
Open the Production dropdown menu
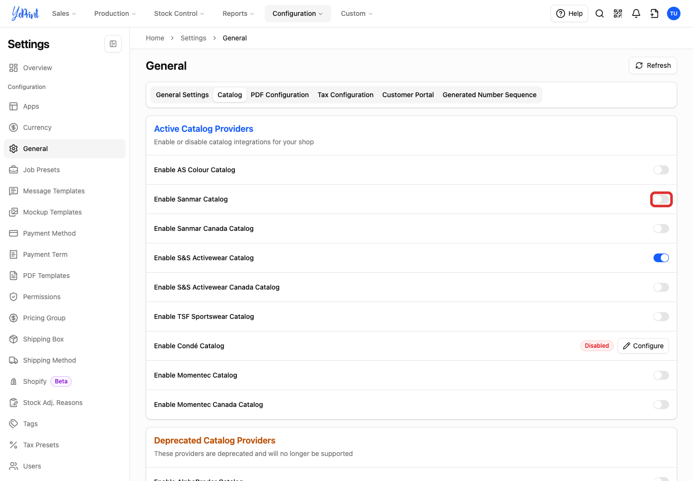point(115,13)
